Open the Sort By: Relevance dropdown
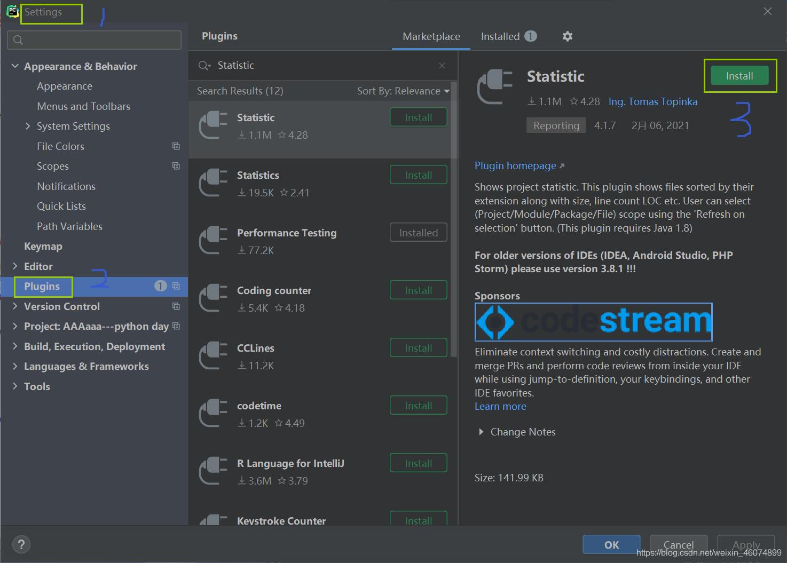This screenshot has width=787, height=563. pyautogui.click(x=403, y=91)
